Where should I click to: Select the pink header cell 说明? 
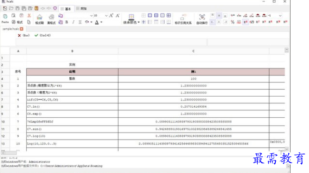coord(73,72)
